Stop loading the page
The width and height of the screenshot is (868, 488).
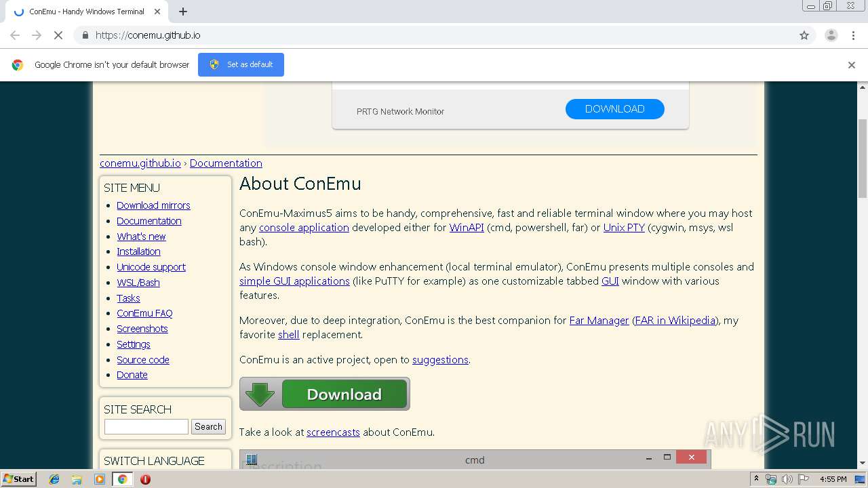[x=58, y=35]
